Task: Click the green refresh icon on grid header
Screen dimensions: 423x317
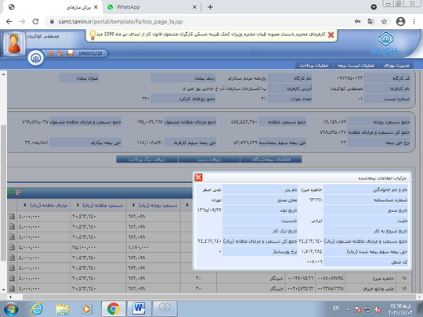Action: (11, 193)
